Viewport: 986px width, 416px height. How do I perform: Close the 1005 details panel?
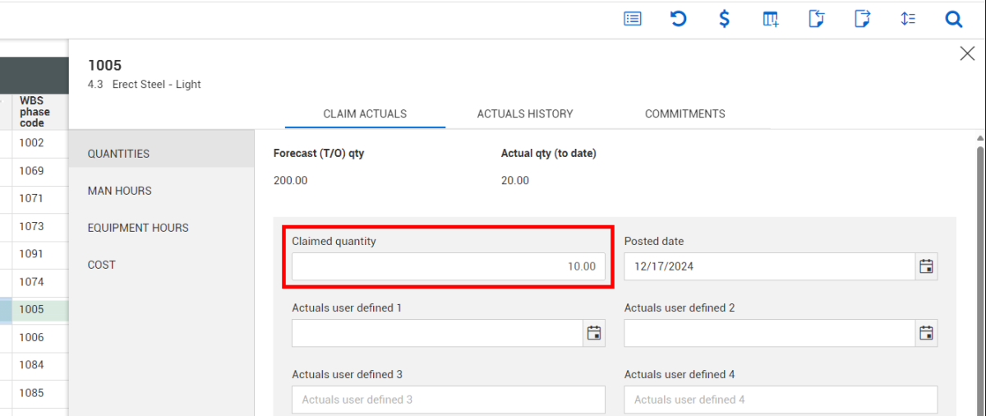(967, 54)
